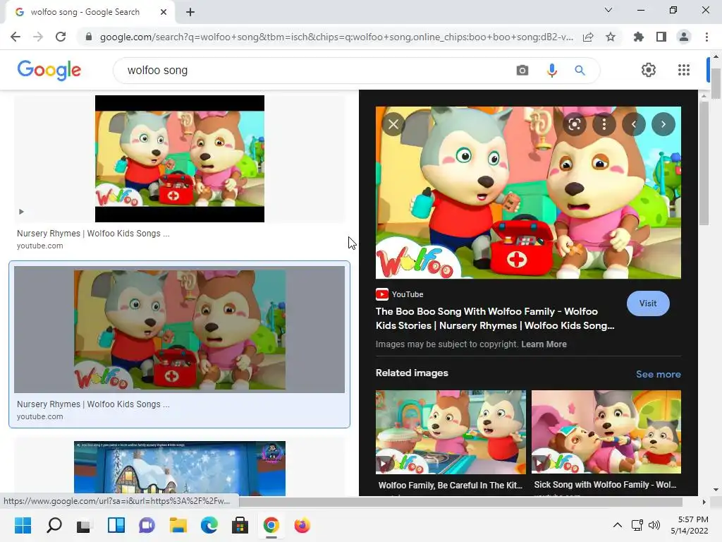Close the image preview panel
Image resolution: width=722 pixels, height=542 pixels.
tap(393, 124)
